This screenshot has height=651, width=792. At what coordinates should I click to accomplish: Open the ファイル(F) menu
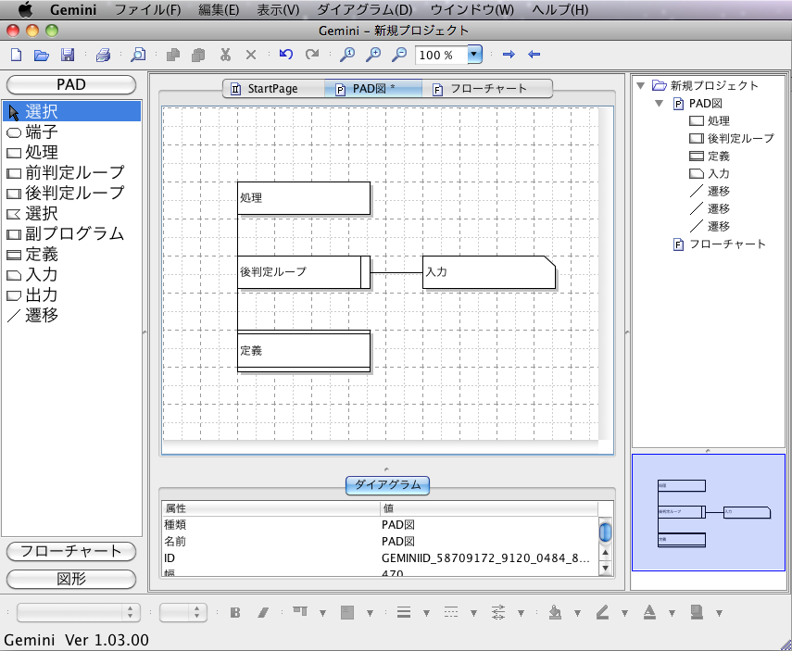pos(147,9)
